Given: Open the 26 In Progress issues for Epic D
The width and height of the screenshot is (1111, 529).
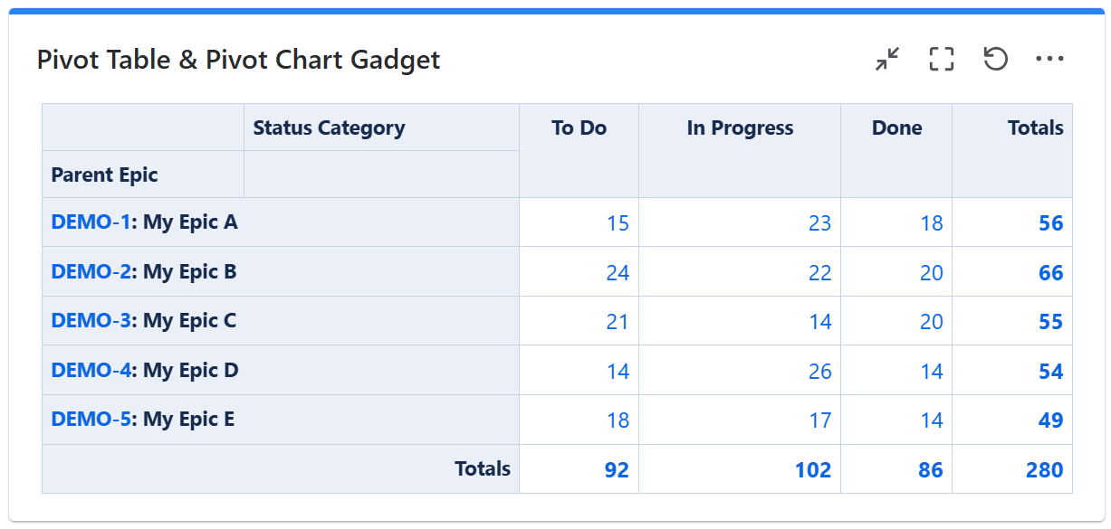Looking at the screenshot, I should [x=819, y=372].
